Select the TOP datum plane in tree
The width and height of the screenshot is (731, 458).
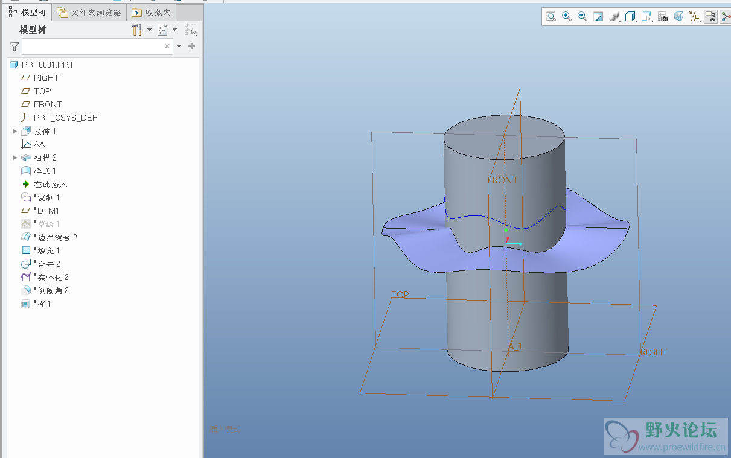point(36,91)
